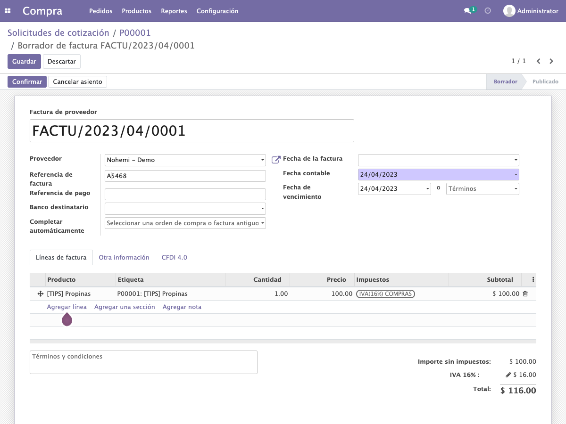This screenshot has height=424, width=566.
Task: Open Completar automáticamente selector
Action: pyautogui.click(x=185, y=223)
